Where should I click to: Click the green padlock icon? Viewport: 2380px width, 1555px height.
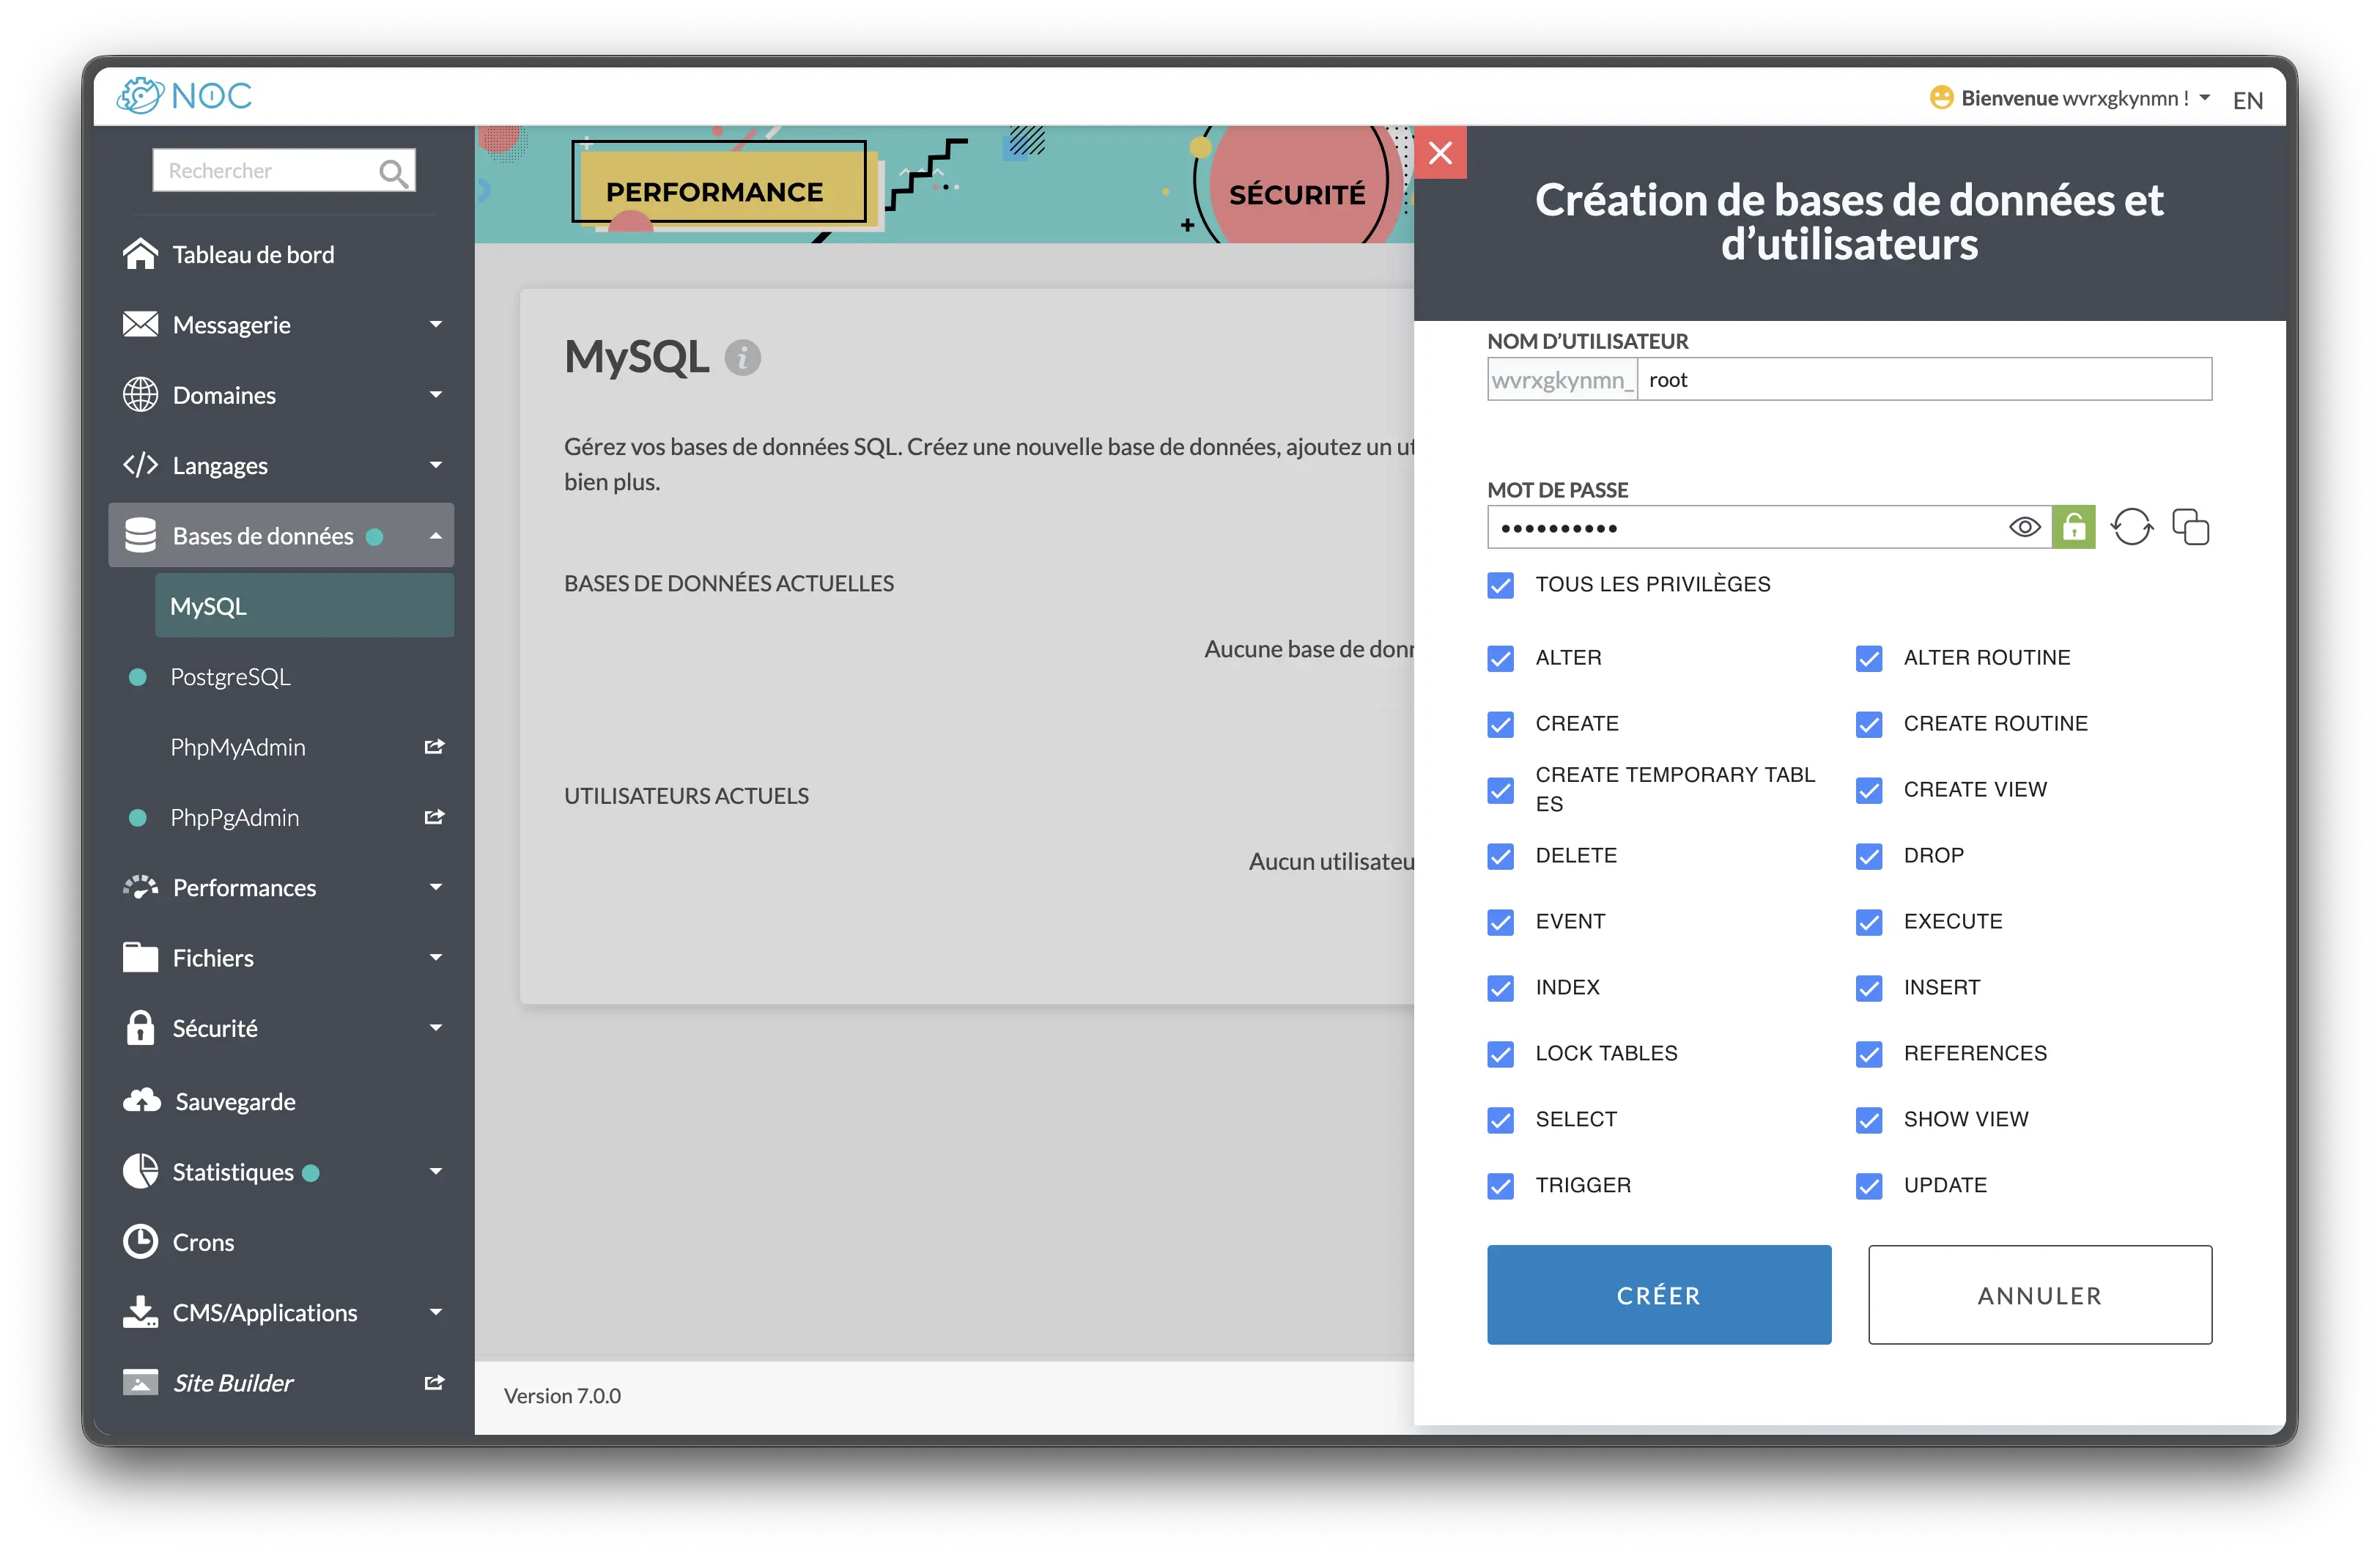click(x=2073, y=527)
